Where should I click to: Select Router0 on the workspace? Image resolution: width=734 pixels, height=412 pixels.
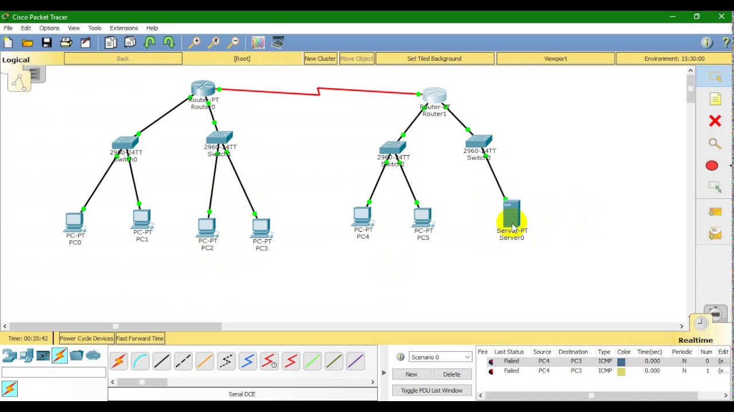coord(203,90)
